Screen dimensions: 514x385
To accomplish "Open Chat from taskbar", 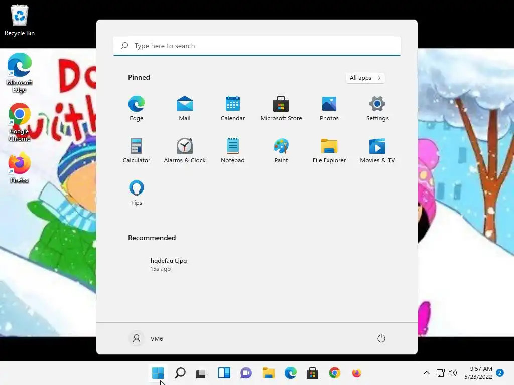I will pos(246,373).
